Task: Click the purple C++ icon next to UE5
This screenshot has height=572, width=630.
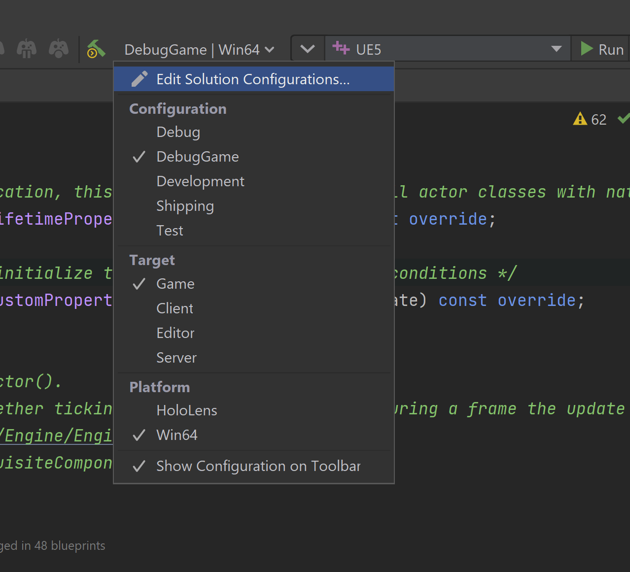Action: pyautogui.click(x=341, y=49)
